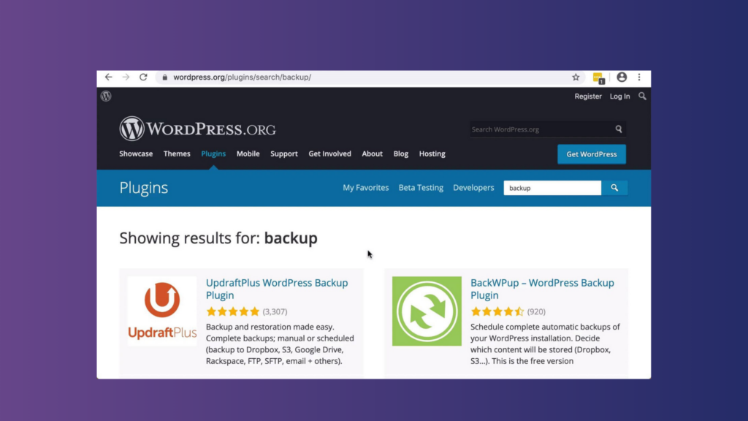Click the Get WordPress button
Image resolution: width=748 pixels, height=421 pixels.
tap(592, 154)
